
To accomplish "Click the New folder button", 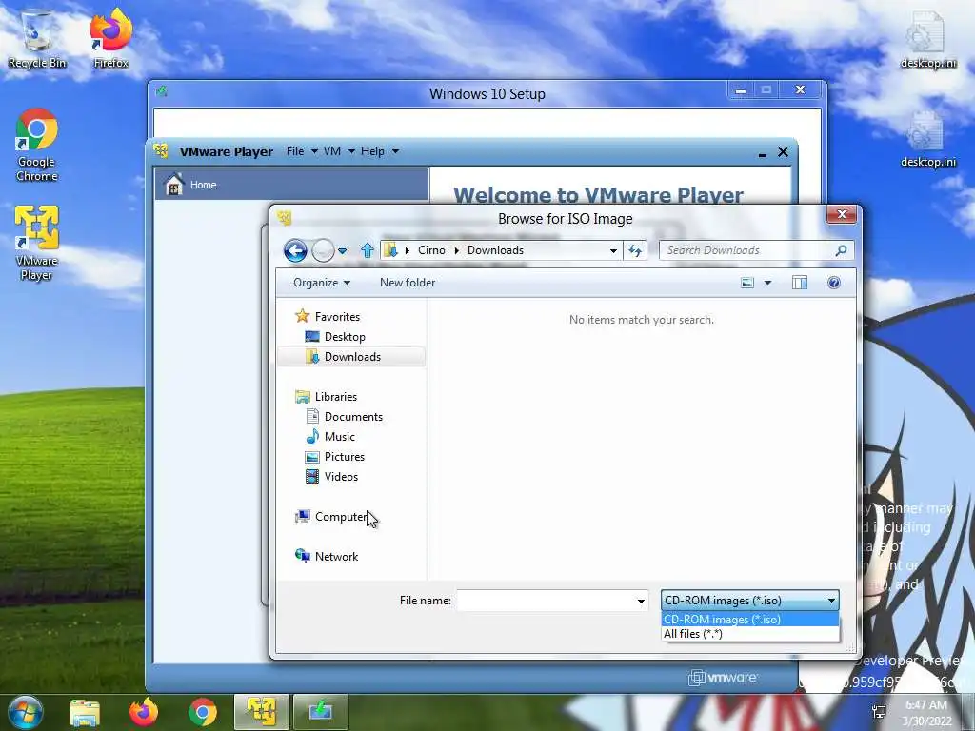I will (x=408, y=283).
